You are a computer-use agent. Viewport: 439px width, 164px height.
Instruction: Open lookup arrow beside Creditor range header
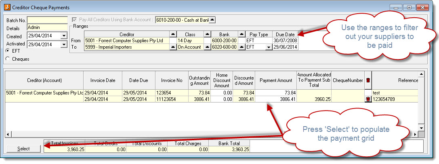173,35
